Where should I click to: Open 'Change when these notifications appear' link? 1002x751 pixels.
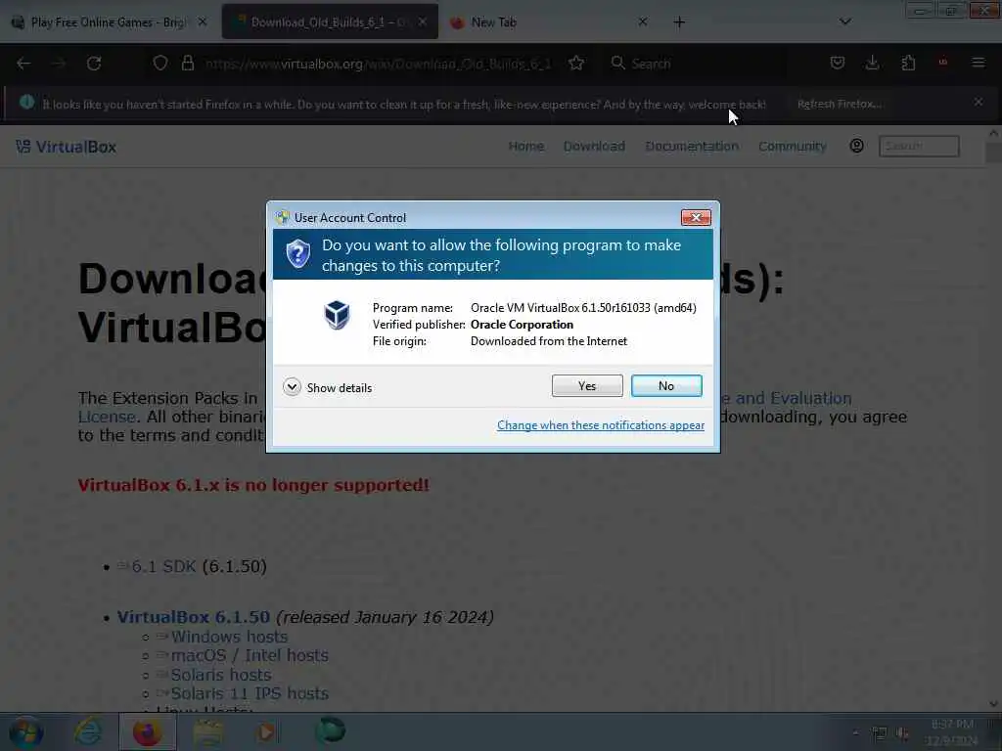coord(601,425)
